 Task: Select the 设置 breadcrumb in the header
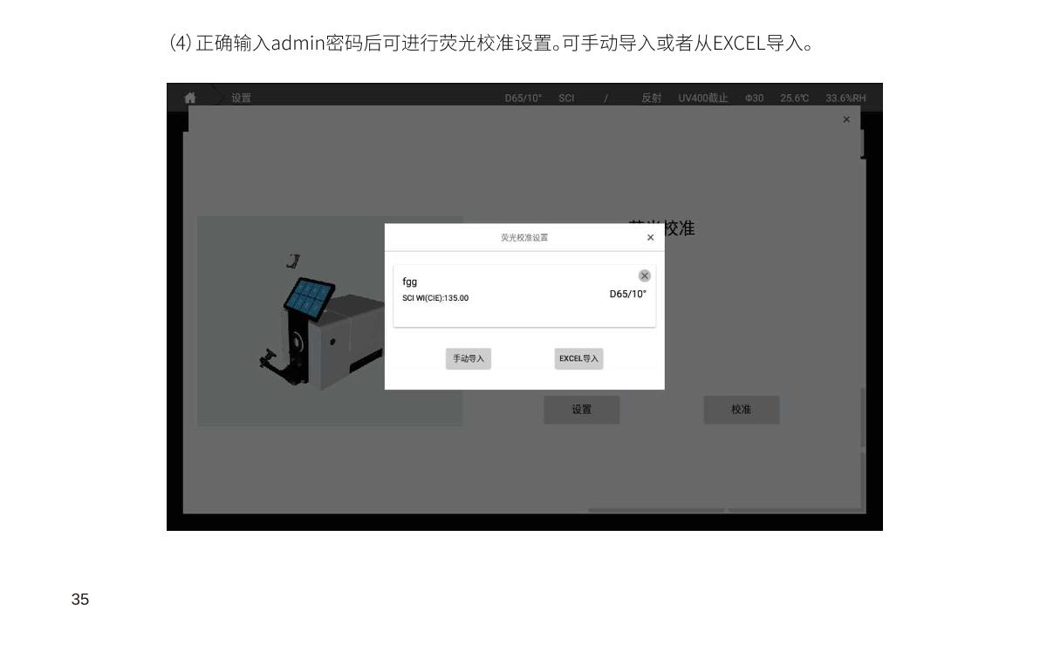[x=241, y=98]
